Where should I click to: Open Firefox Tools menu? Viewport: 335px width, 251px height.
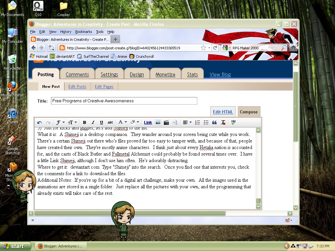[x=99, y=32]
